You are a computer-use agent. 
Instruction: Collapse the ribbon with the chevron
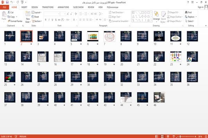[206, 26]
